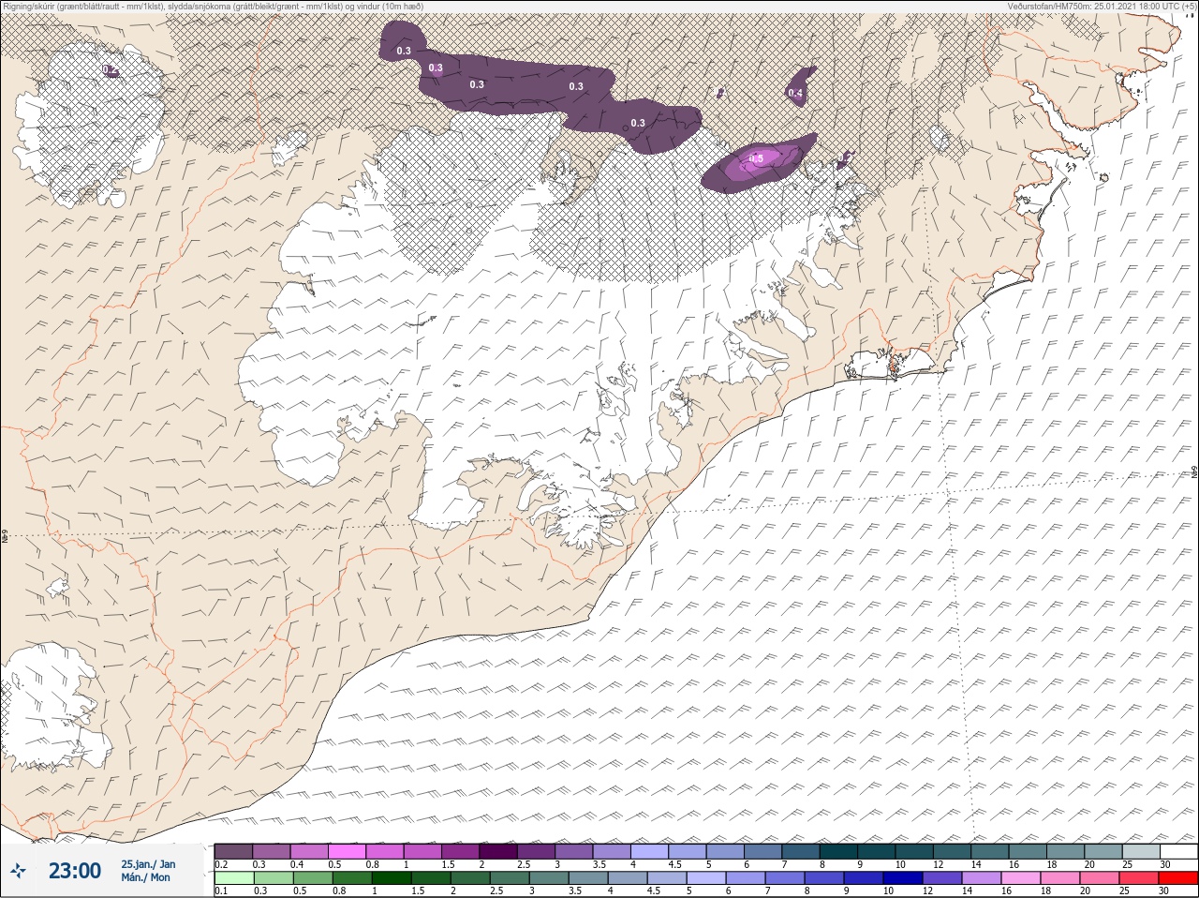Select lower legend swatch between 0.1 and 0.3
The image size is (1199, 898).
click(234, 878)
